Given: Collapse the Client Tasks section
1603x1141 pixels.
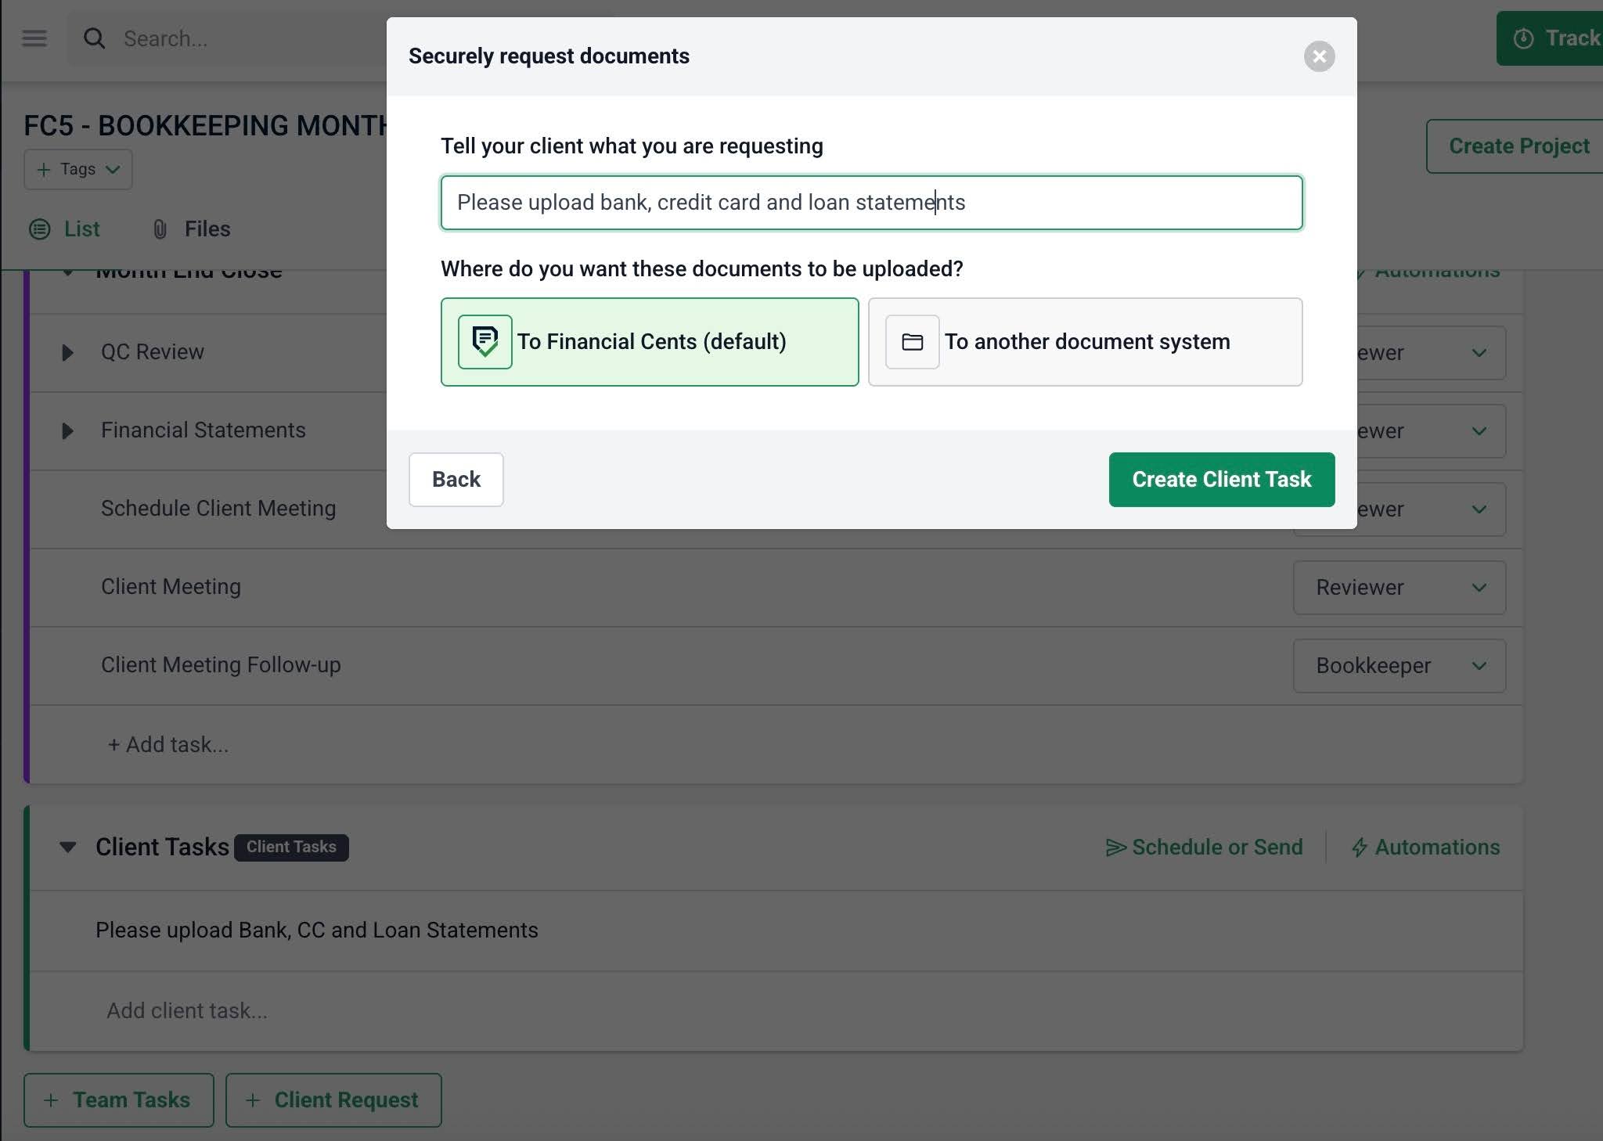Looking at the screenshot, I should 68,848.
